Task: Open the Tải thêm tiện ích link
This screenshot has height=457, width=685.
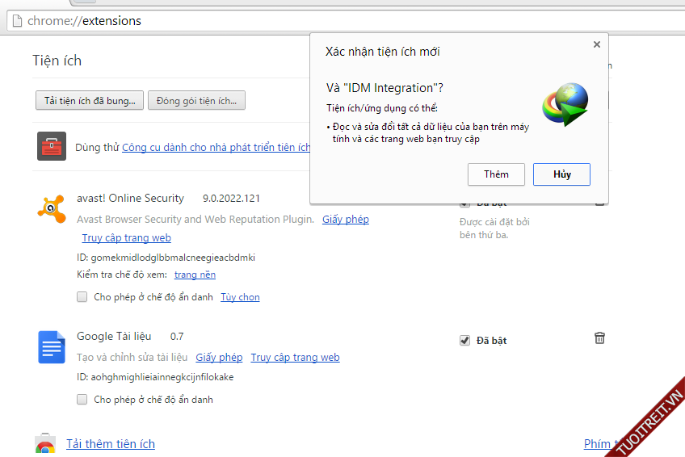Action: 111,444
